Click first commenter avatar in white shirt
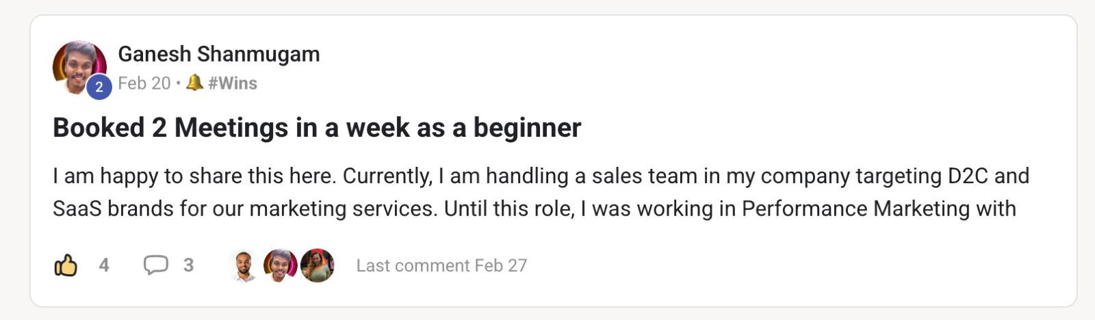Image resolution: width=1095 pixels, height=320 pixels. (244, 265)
